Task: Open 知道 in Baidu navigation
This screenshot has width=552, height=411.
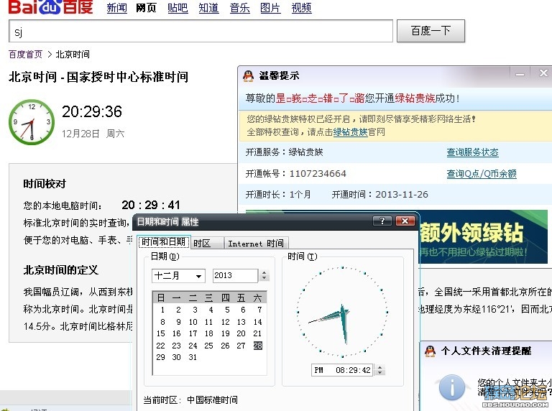Action: [x=208, y=8]
